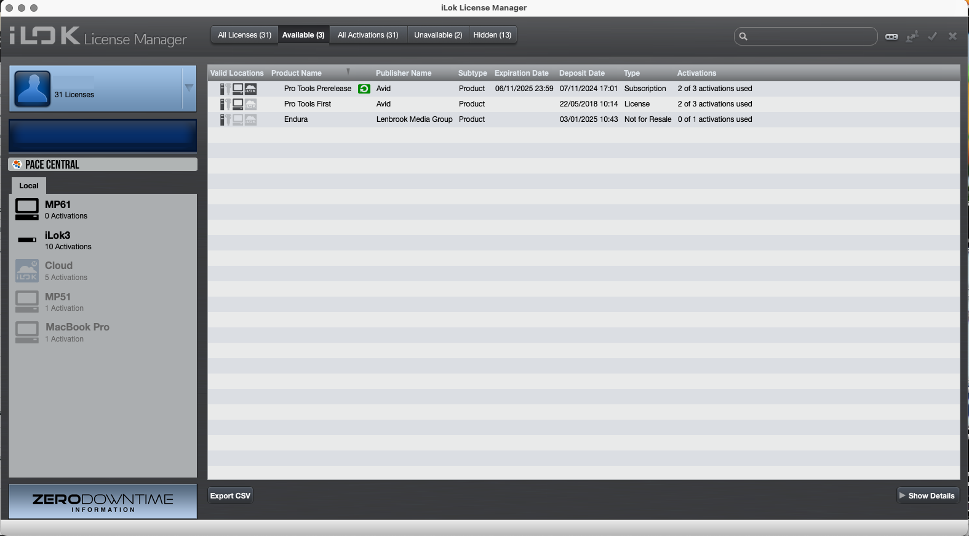This screenshot has width=969, height=536.
Task: Click the PACE Central logo icon
Action: tap(17, 164)
